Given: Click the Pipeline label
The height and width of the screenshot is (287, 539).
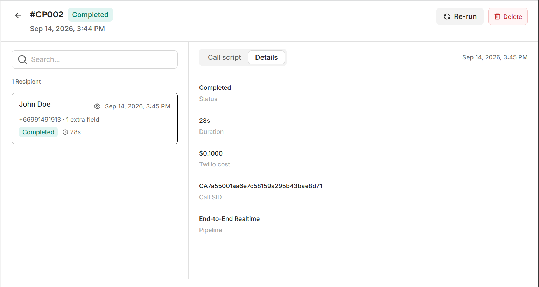Looking at the screenshot, I should (210, 230).
